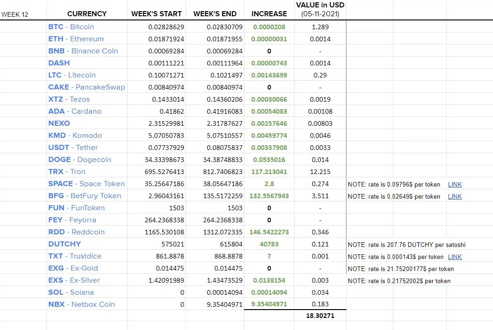Select Bitcoin increase 0.0000208
Viewport: 493px width, 330px height.
(269, 27)
